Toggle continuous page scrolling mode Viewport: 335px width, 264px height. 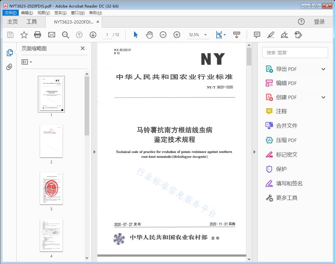click(236, 35)
